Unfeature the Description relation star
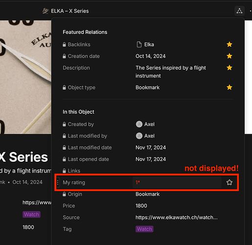Viewport: 252px width, 245px height. tap(229, 68)
